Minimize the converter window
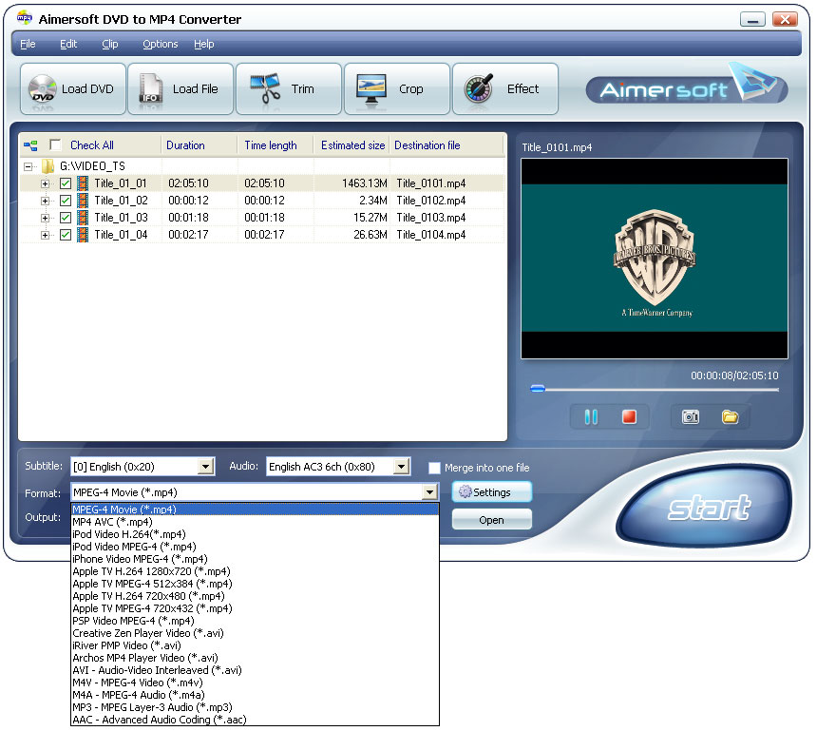817x731 pixels. pyautogui.click(x=752, y=19)
